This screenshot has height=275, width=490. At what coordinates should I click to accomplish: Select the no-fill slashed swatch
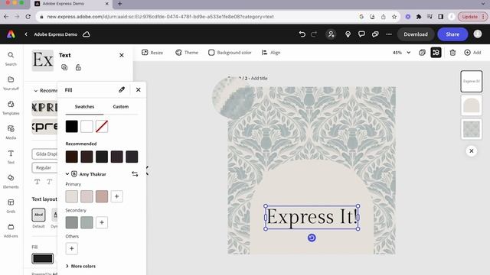point(102,127)
